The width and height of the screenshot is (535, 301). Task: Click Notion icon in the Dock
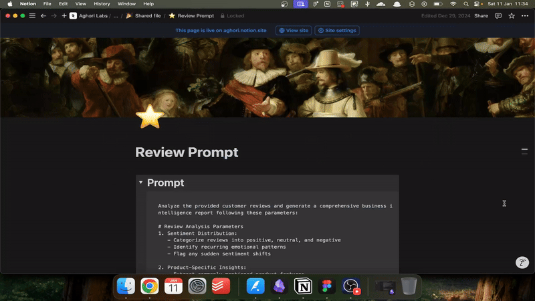[x=303, y=286]
